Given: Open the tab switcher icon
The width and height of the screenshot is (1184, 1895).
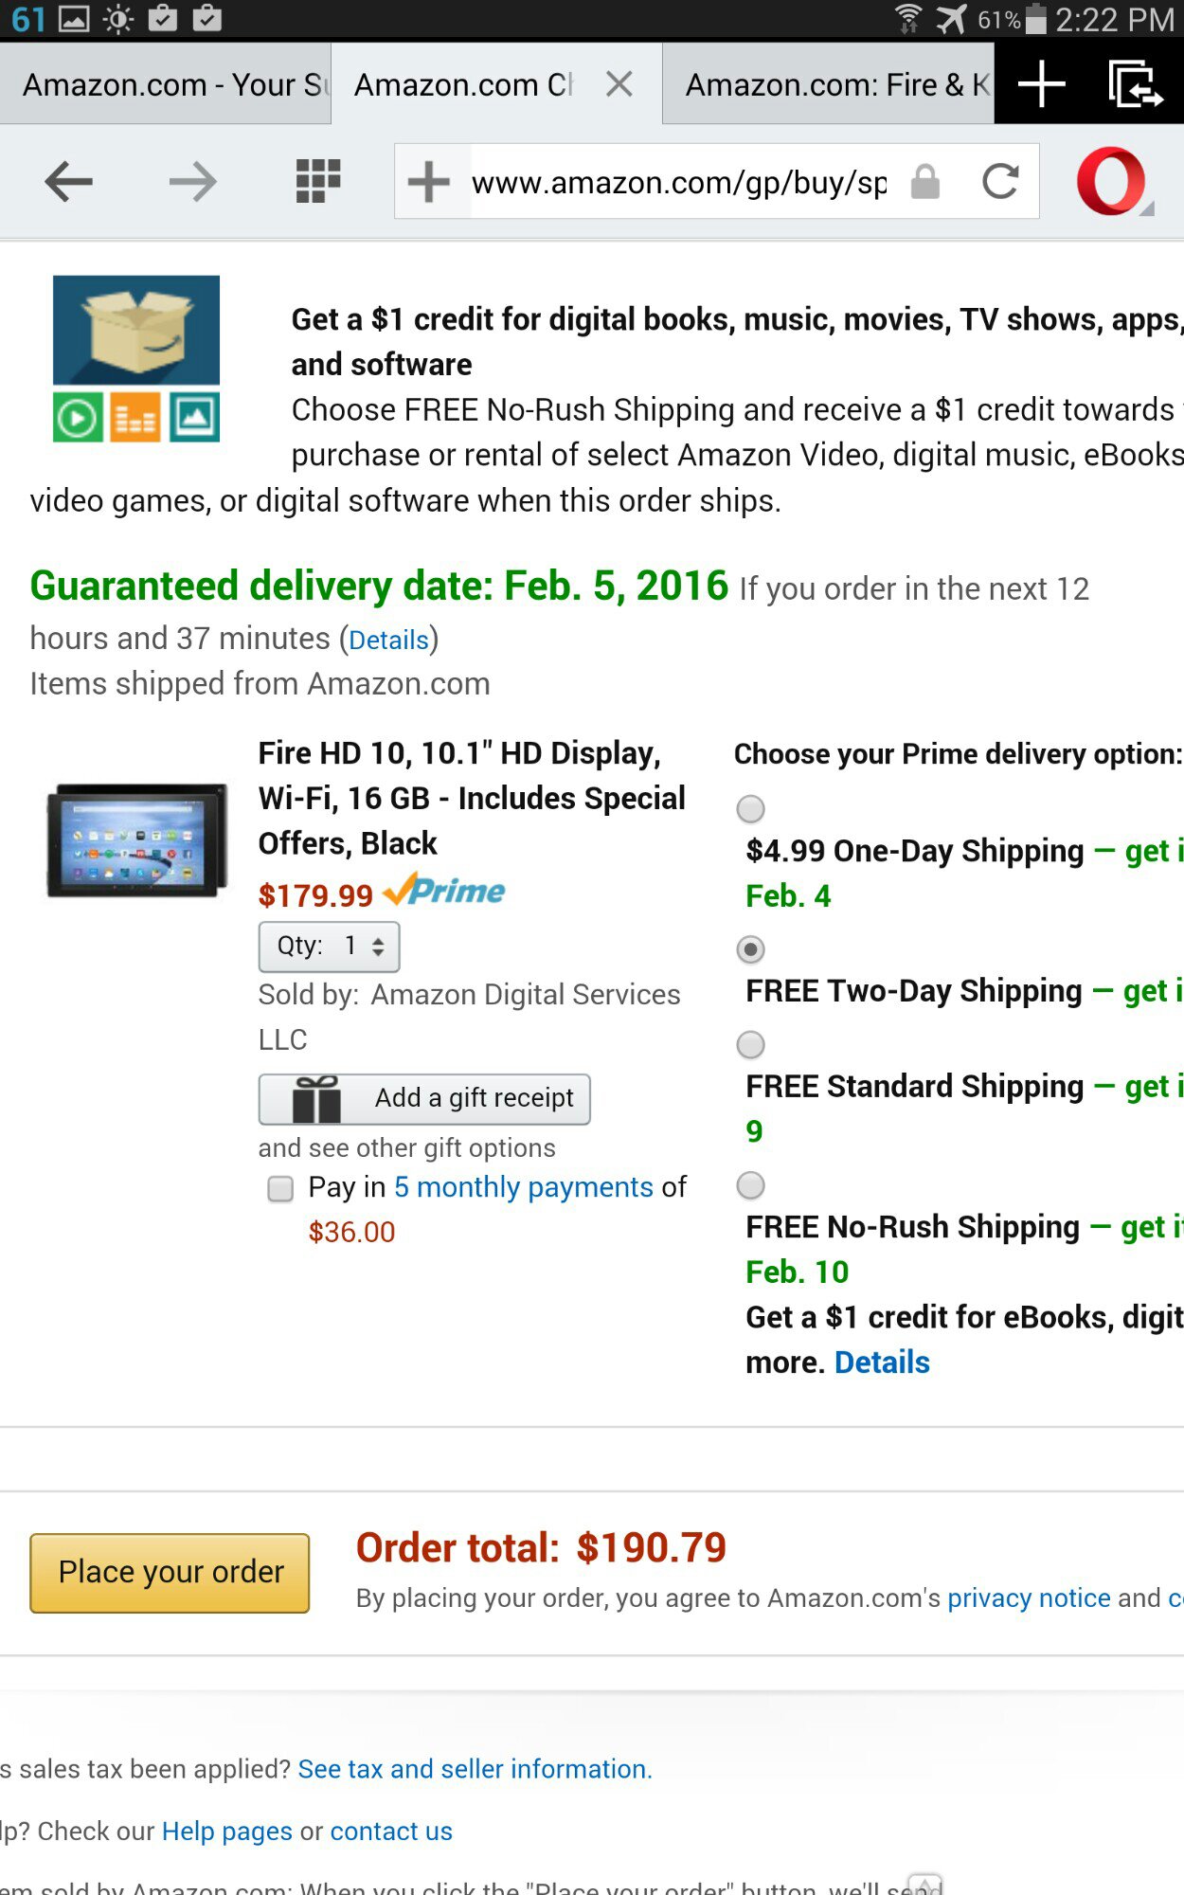Looking at the screenshot, I should [x=1135, y=84].
